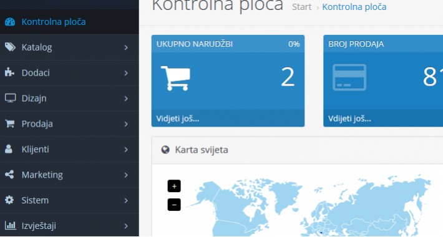Click Vdijeti još link under Broj prodaja
Screen dimensions: 443x237
[349, 119]
